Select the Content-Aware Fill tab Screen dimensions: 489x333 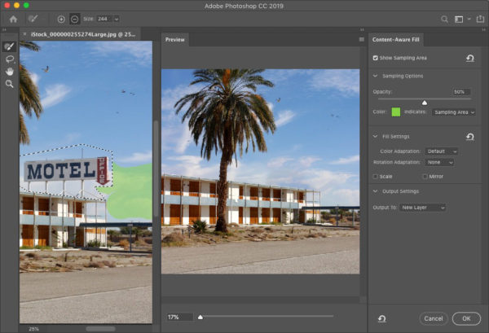point(394,39)
